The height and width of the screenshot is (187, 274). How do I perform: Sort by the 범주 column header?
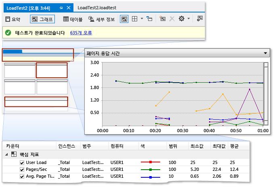(x=94, y=146)
